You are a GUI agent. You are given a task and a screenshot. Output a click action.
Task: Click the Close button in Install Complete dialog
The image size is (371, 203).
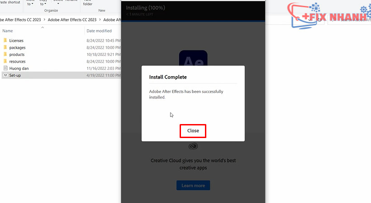click(x=193, y=131)
